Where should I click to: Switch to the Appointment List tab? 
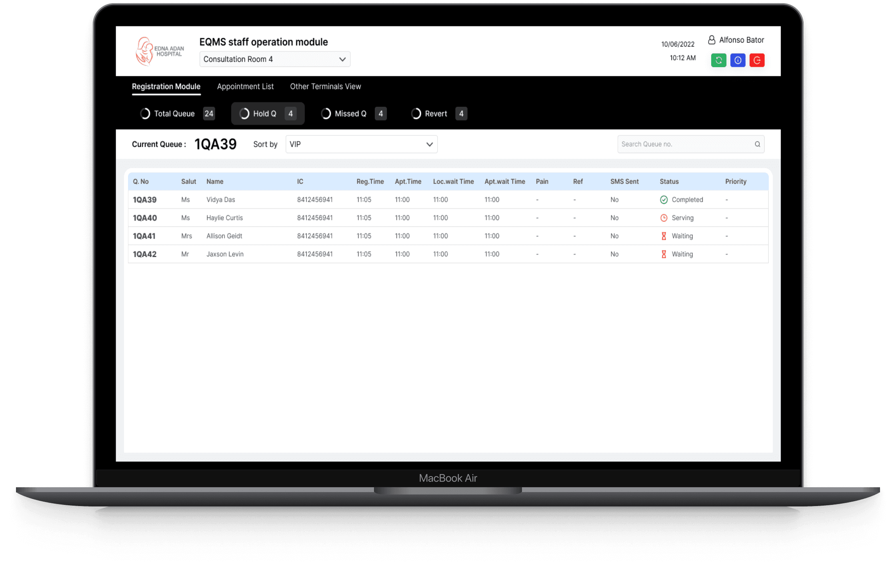click(245, 86)
